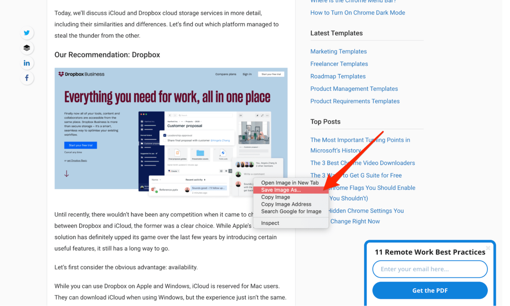The height and width of the screenshot is (306, 510).
Task: Click the Get the PDF button
Action: (x=430, y=291)
